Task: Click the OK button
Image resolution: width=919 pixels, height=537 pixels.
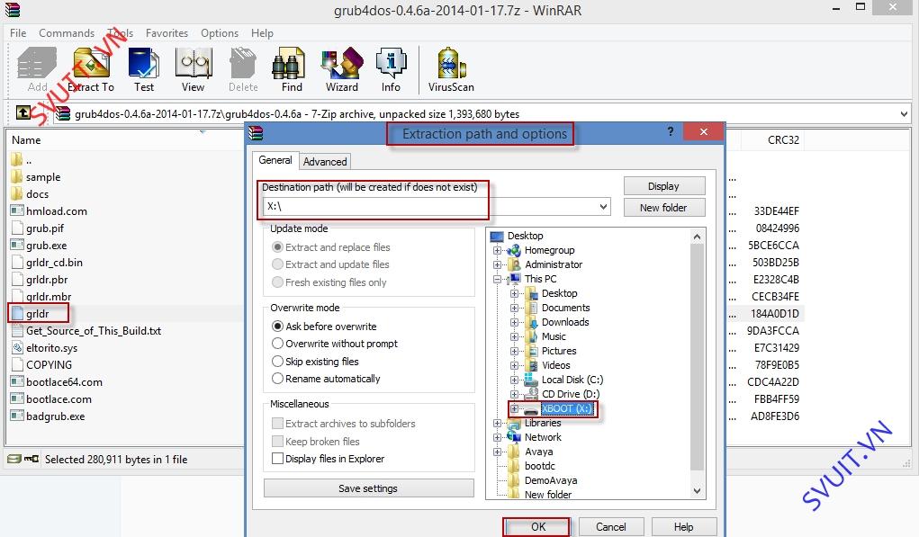Action: pos(538,526)
